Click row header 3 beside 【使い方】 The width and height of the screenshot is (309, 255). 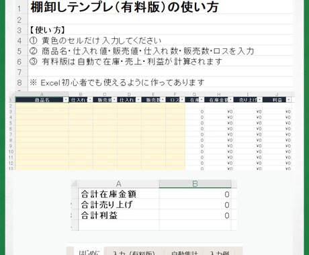click(19, 30)
